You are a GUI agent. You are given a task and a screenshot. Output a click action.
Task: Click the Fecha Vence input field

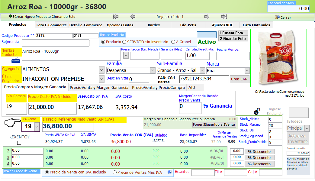click(x=233, y=56)
